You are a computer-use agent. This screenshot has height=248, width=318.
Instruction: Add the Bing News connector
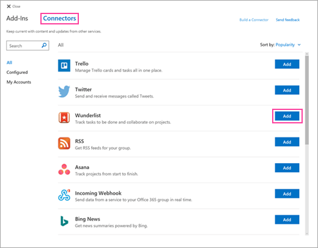pos(287,219)
